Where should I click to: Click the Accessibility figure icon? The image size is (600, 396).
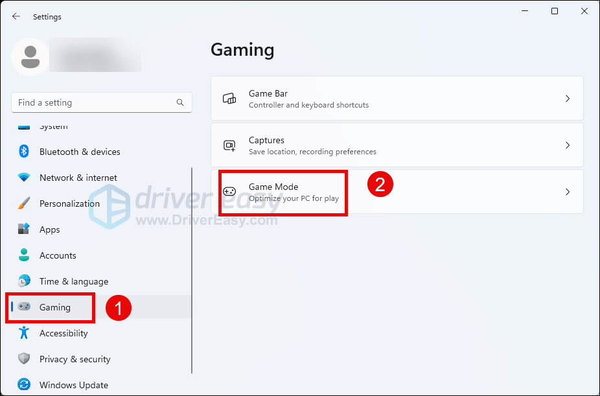pyautogui.click(x=24, y=333)
